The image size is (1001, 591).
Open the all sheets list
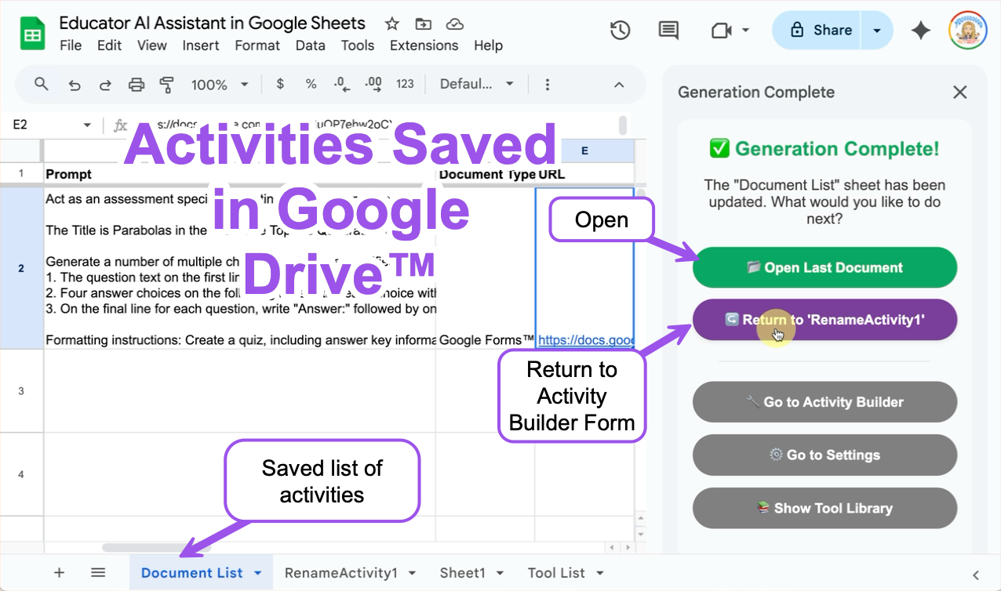98,572
